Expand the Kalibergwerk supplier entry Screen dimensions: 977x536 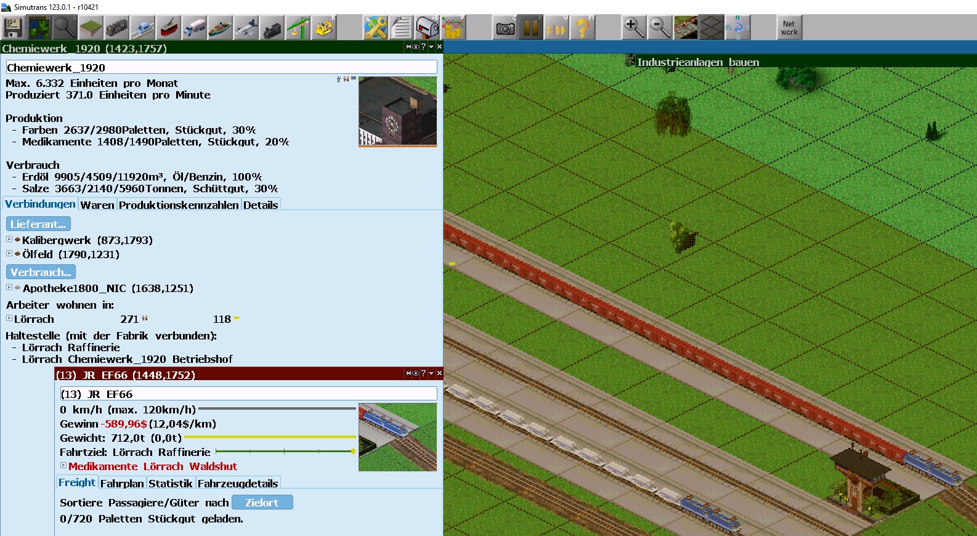click(x=9, y=240)
